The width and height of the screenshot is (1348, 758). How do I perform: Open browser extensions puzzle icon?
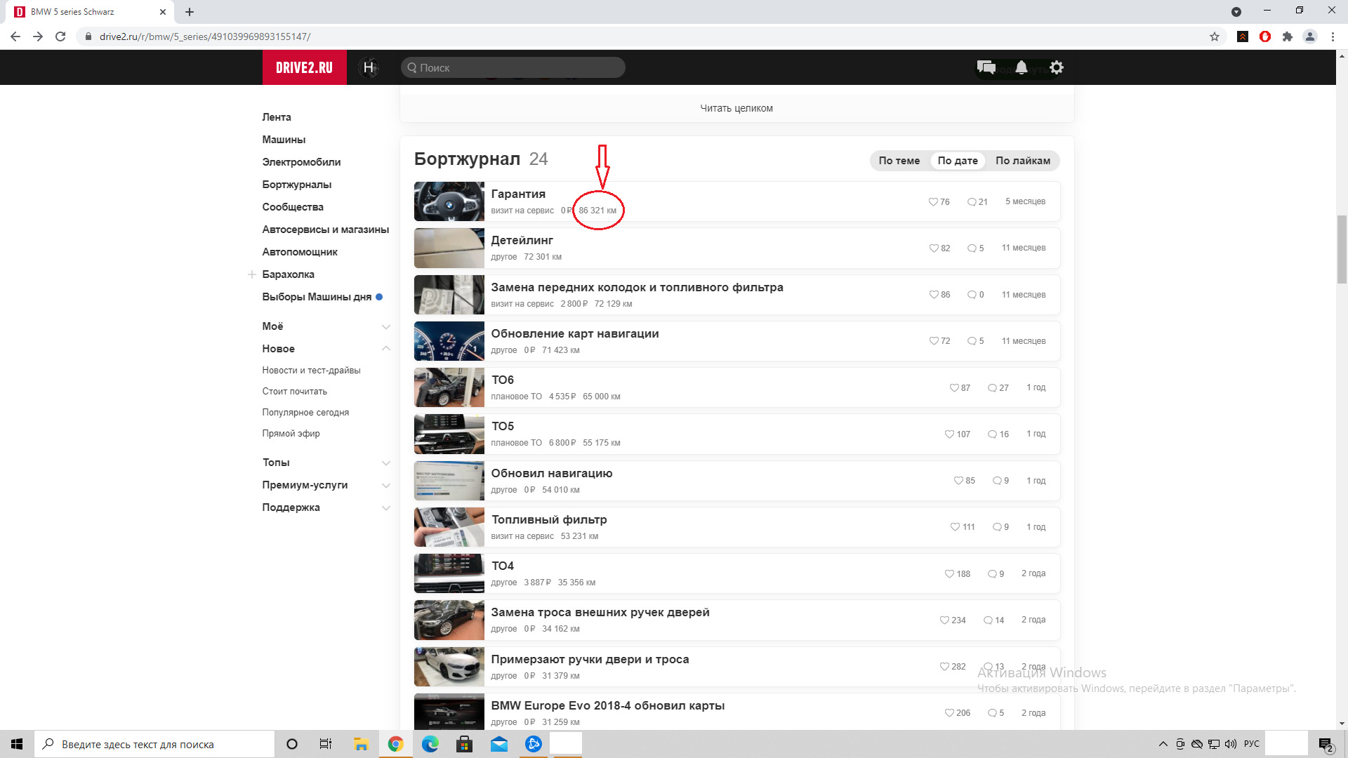click(x=1288, y=36)
